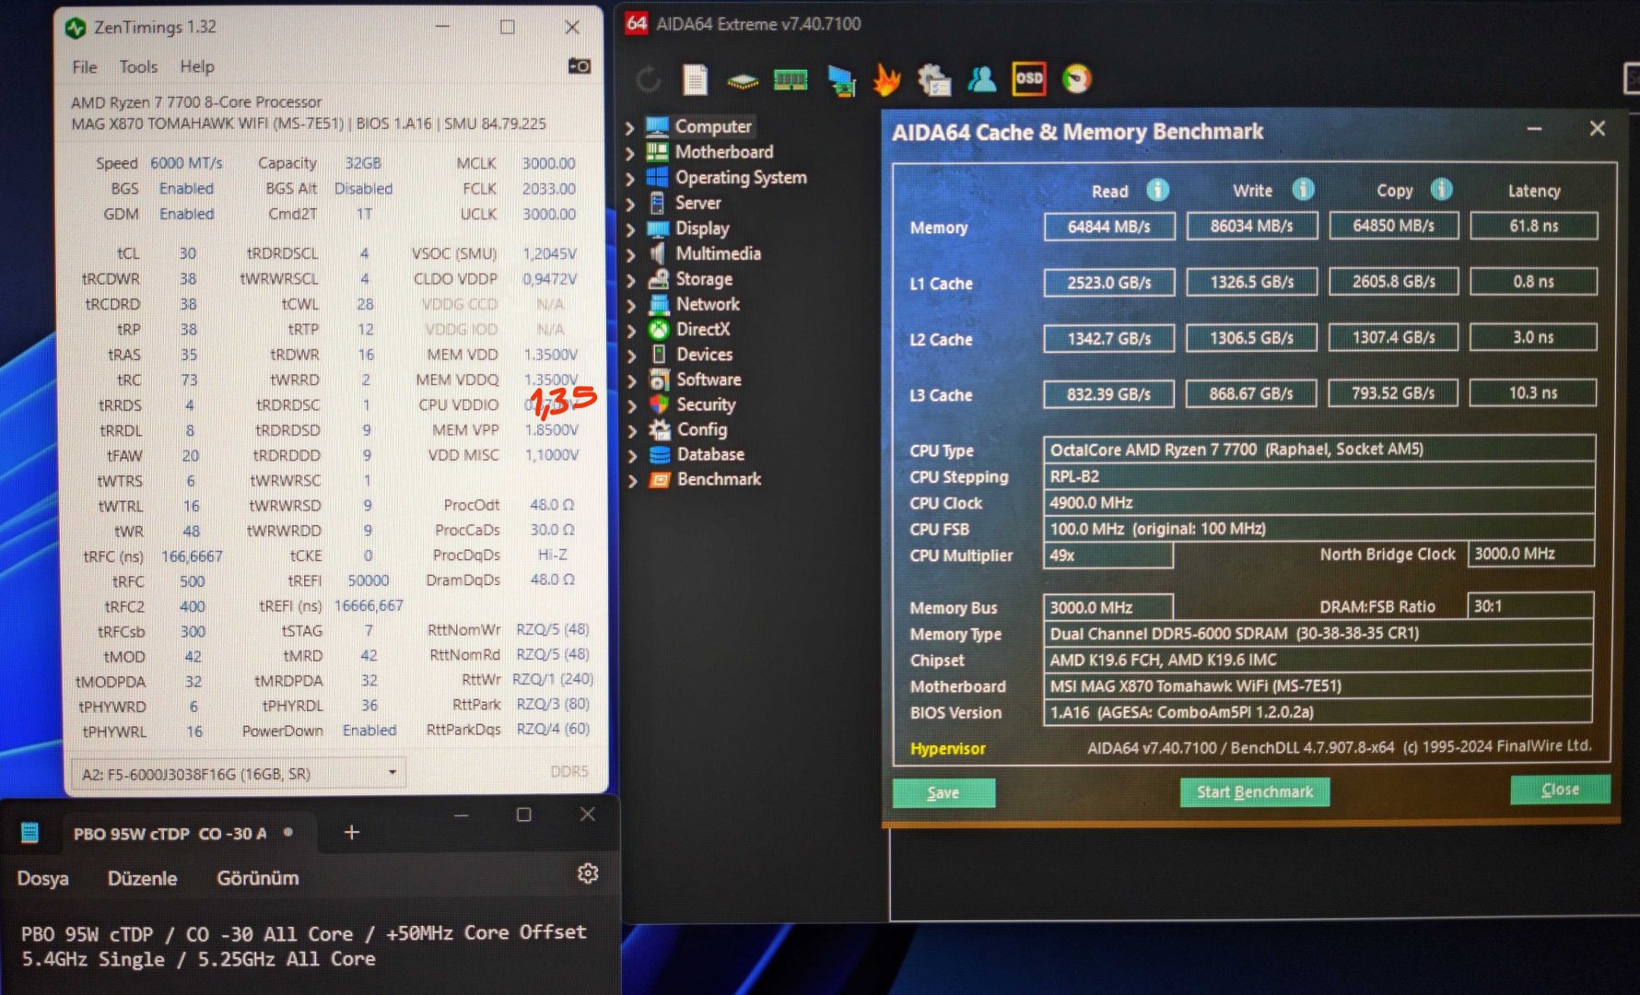Image resolution: width=1640 pixels, height=995 pixels.
Task: Click the CPU Stepping value RPL-B2
Action: pyautogui.click(x=1318, y=475)
